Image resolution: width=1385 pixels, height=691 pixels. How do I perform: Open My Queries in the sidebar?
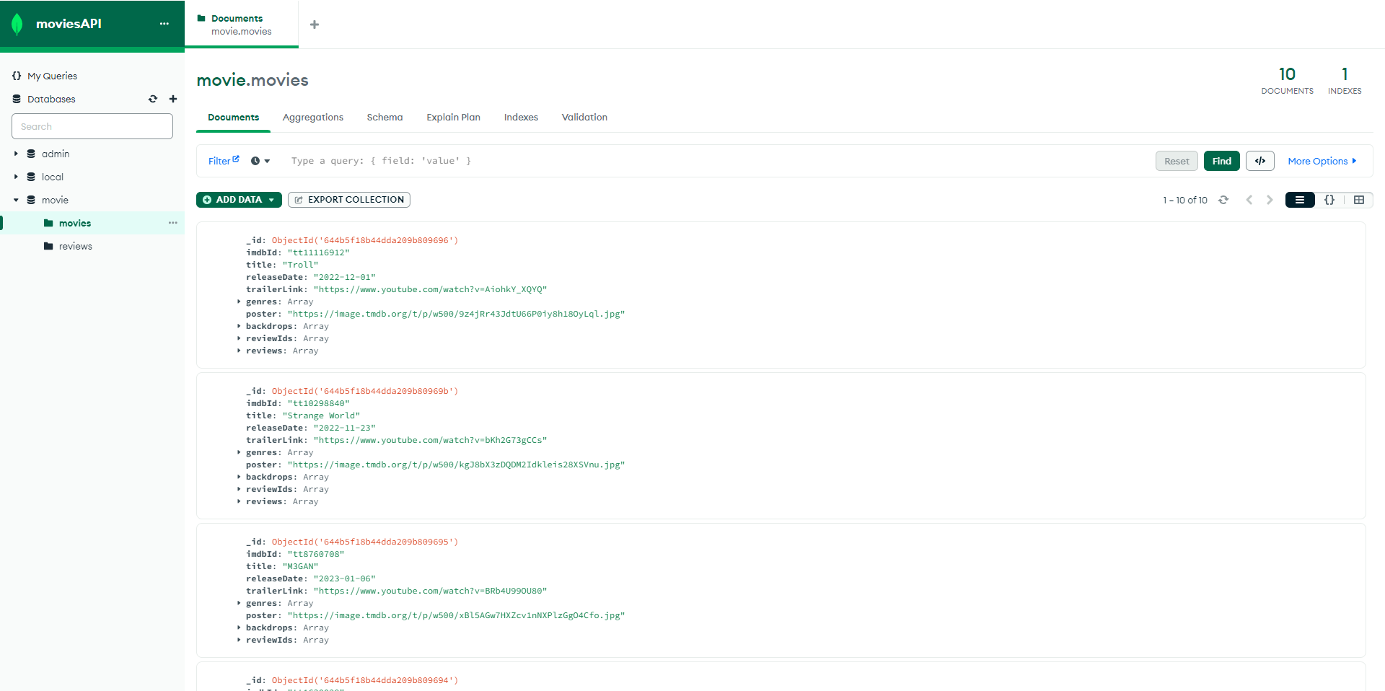(51, 75)
